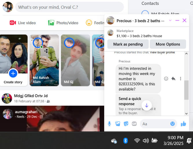
Task: Click the More Options button
Action: point(168,44)
